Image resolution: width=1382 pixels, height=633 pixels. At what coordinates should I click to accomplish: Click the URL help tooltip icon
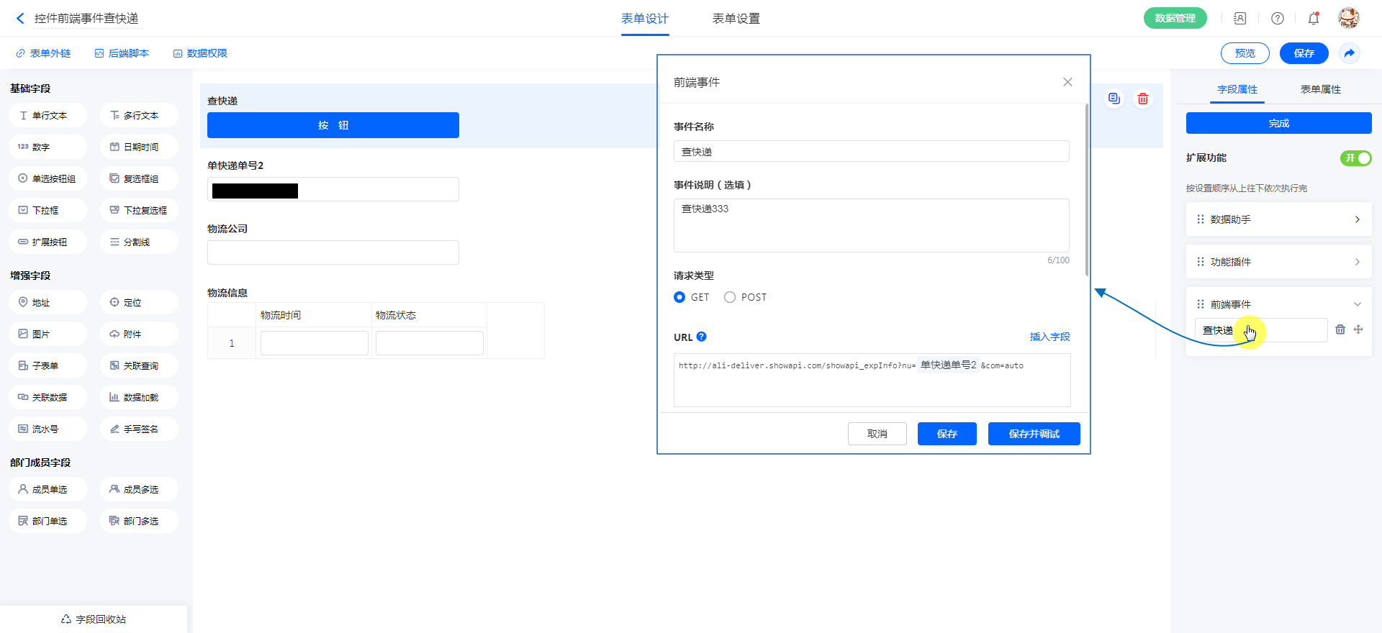[702, 337]
